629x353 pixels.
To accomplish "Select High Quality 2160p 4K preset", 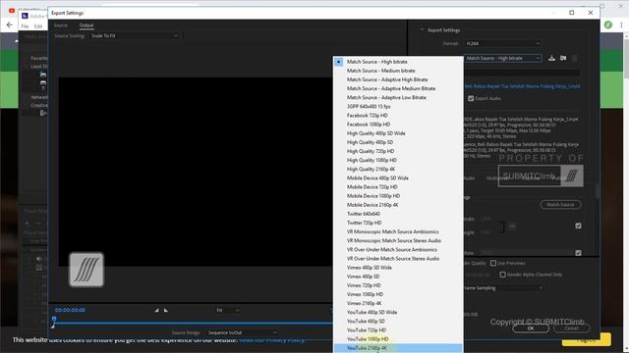I will tap(398, 169).
